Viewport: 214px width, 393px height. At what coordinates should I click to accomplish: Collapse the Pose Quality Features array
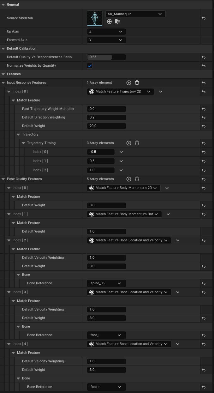[3, 179]
